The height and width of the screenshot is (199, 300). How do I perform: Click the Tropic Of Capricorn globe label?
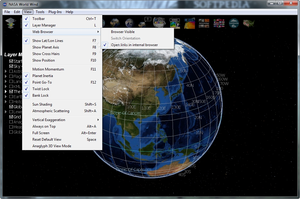[x=134, y=169]
